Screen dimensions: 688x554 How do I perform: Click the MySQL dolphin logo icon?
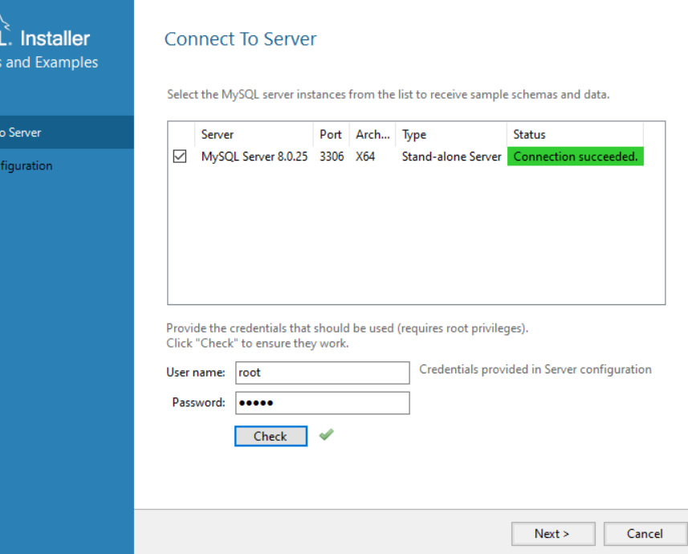[x=4, y=22]
